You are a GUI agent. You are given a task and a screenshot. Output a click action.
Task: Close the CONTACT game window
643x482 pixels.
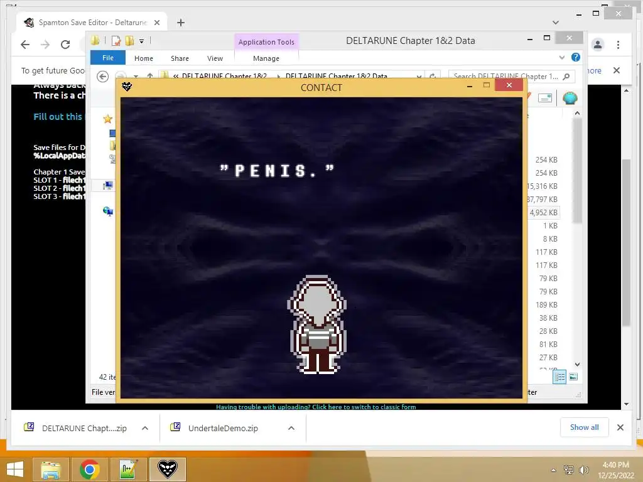pyautogui.click(x=509, y=85)
